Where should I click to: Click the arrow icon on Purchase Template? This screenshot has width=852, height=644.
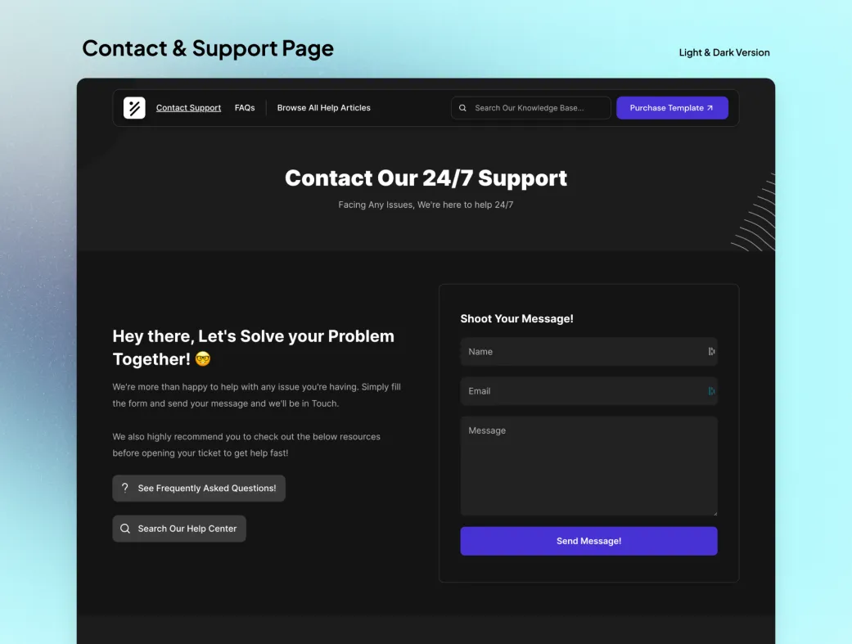[x=710, y=107]
